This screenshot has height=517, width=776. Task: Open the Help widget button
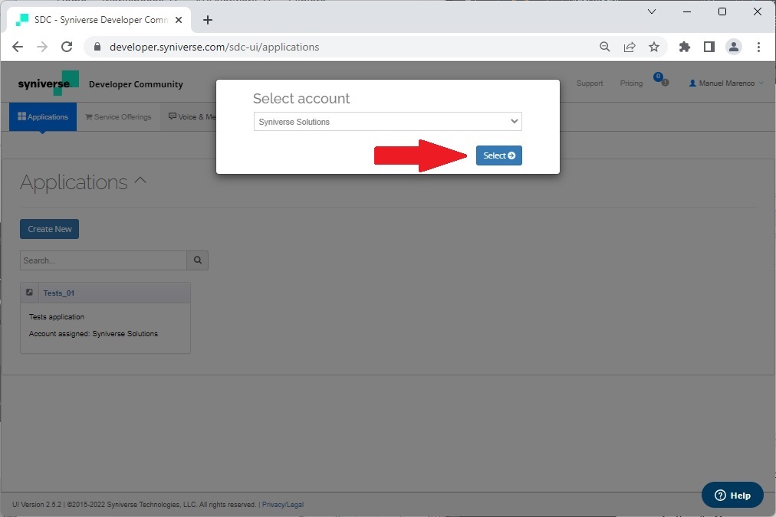pos(732,496)
